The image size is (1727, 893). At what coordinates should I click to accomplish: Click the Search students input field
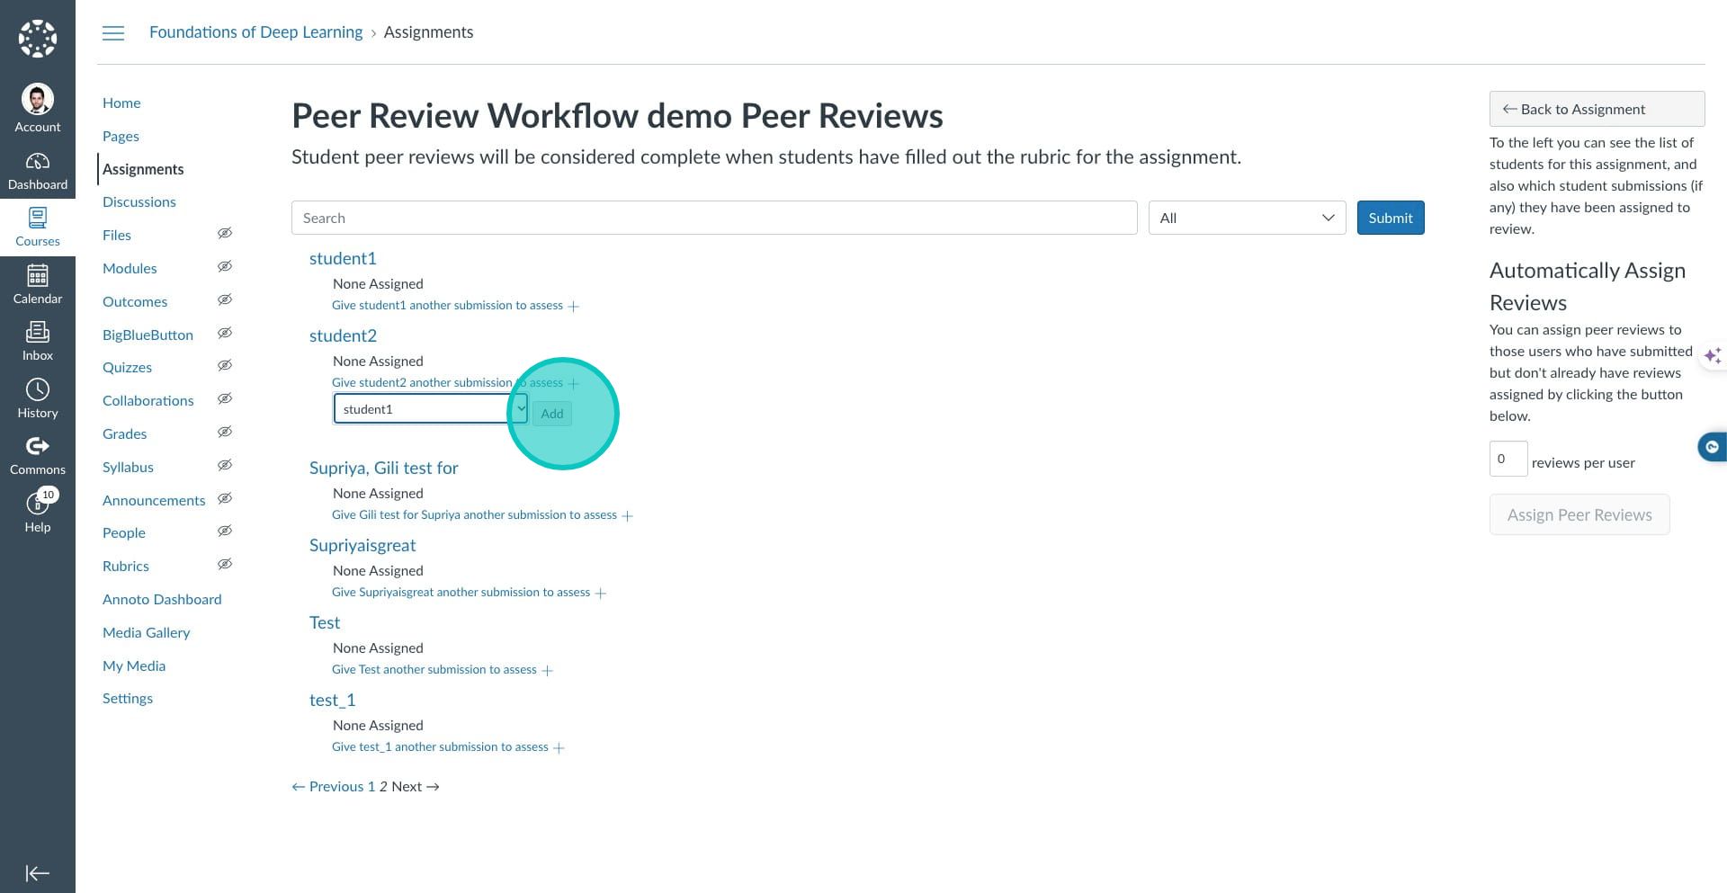pyautogui.click(x=714, y=218)
